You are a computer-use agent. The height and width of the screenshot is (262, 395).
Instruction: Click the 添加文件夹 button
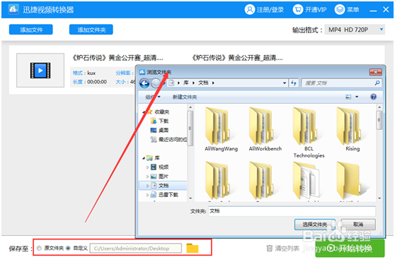91,30
